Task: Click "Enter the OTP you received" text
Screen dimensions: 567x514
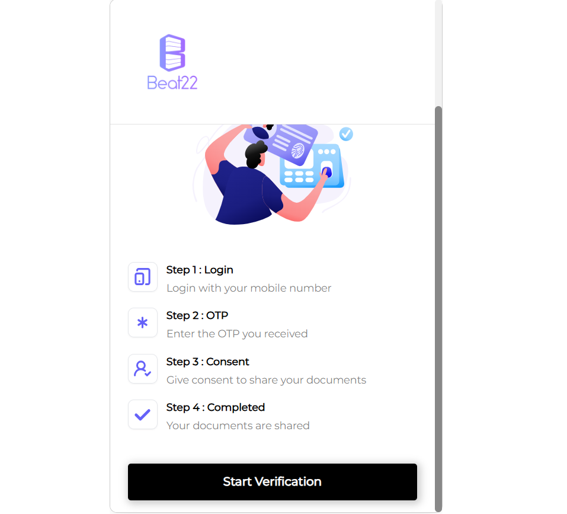Action: [x=237, y=334]
